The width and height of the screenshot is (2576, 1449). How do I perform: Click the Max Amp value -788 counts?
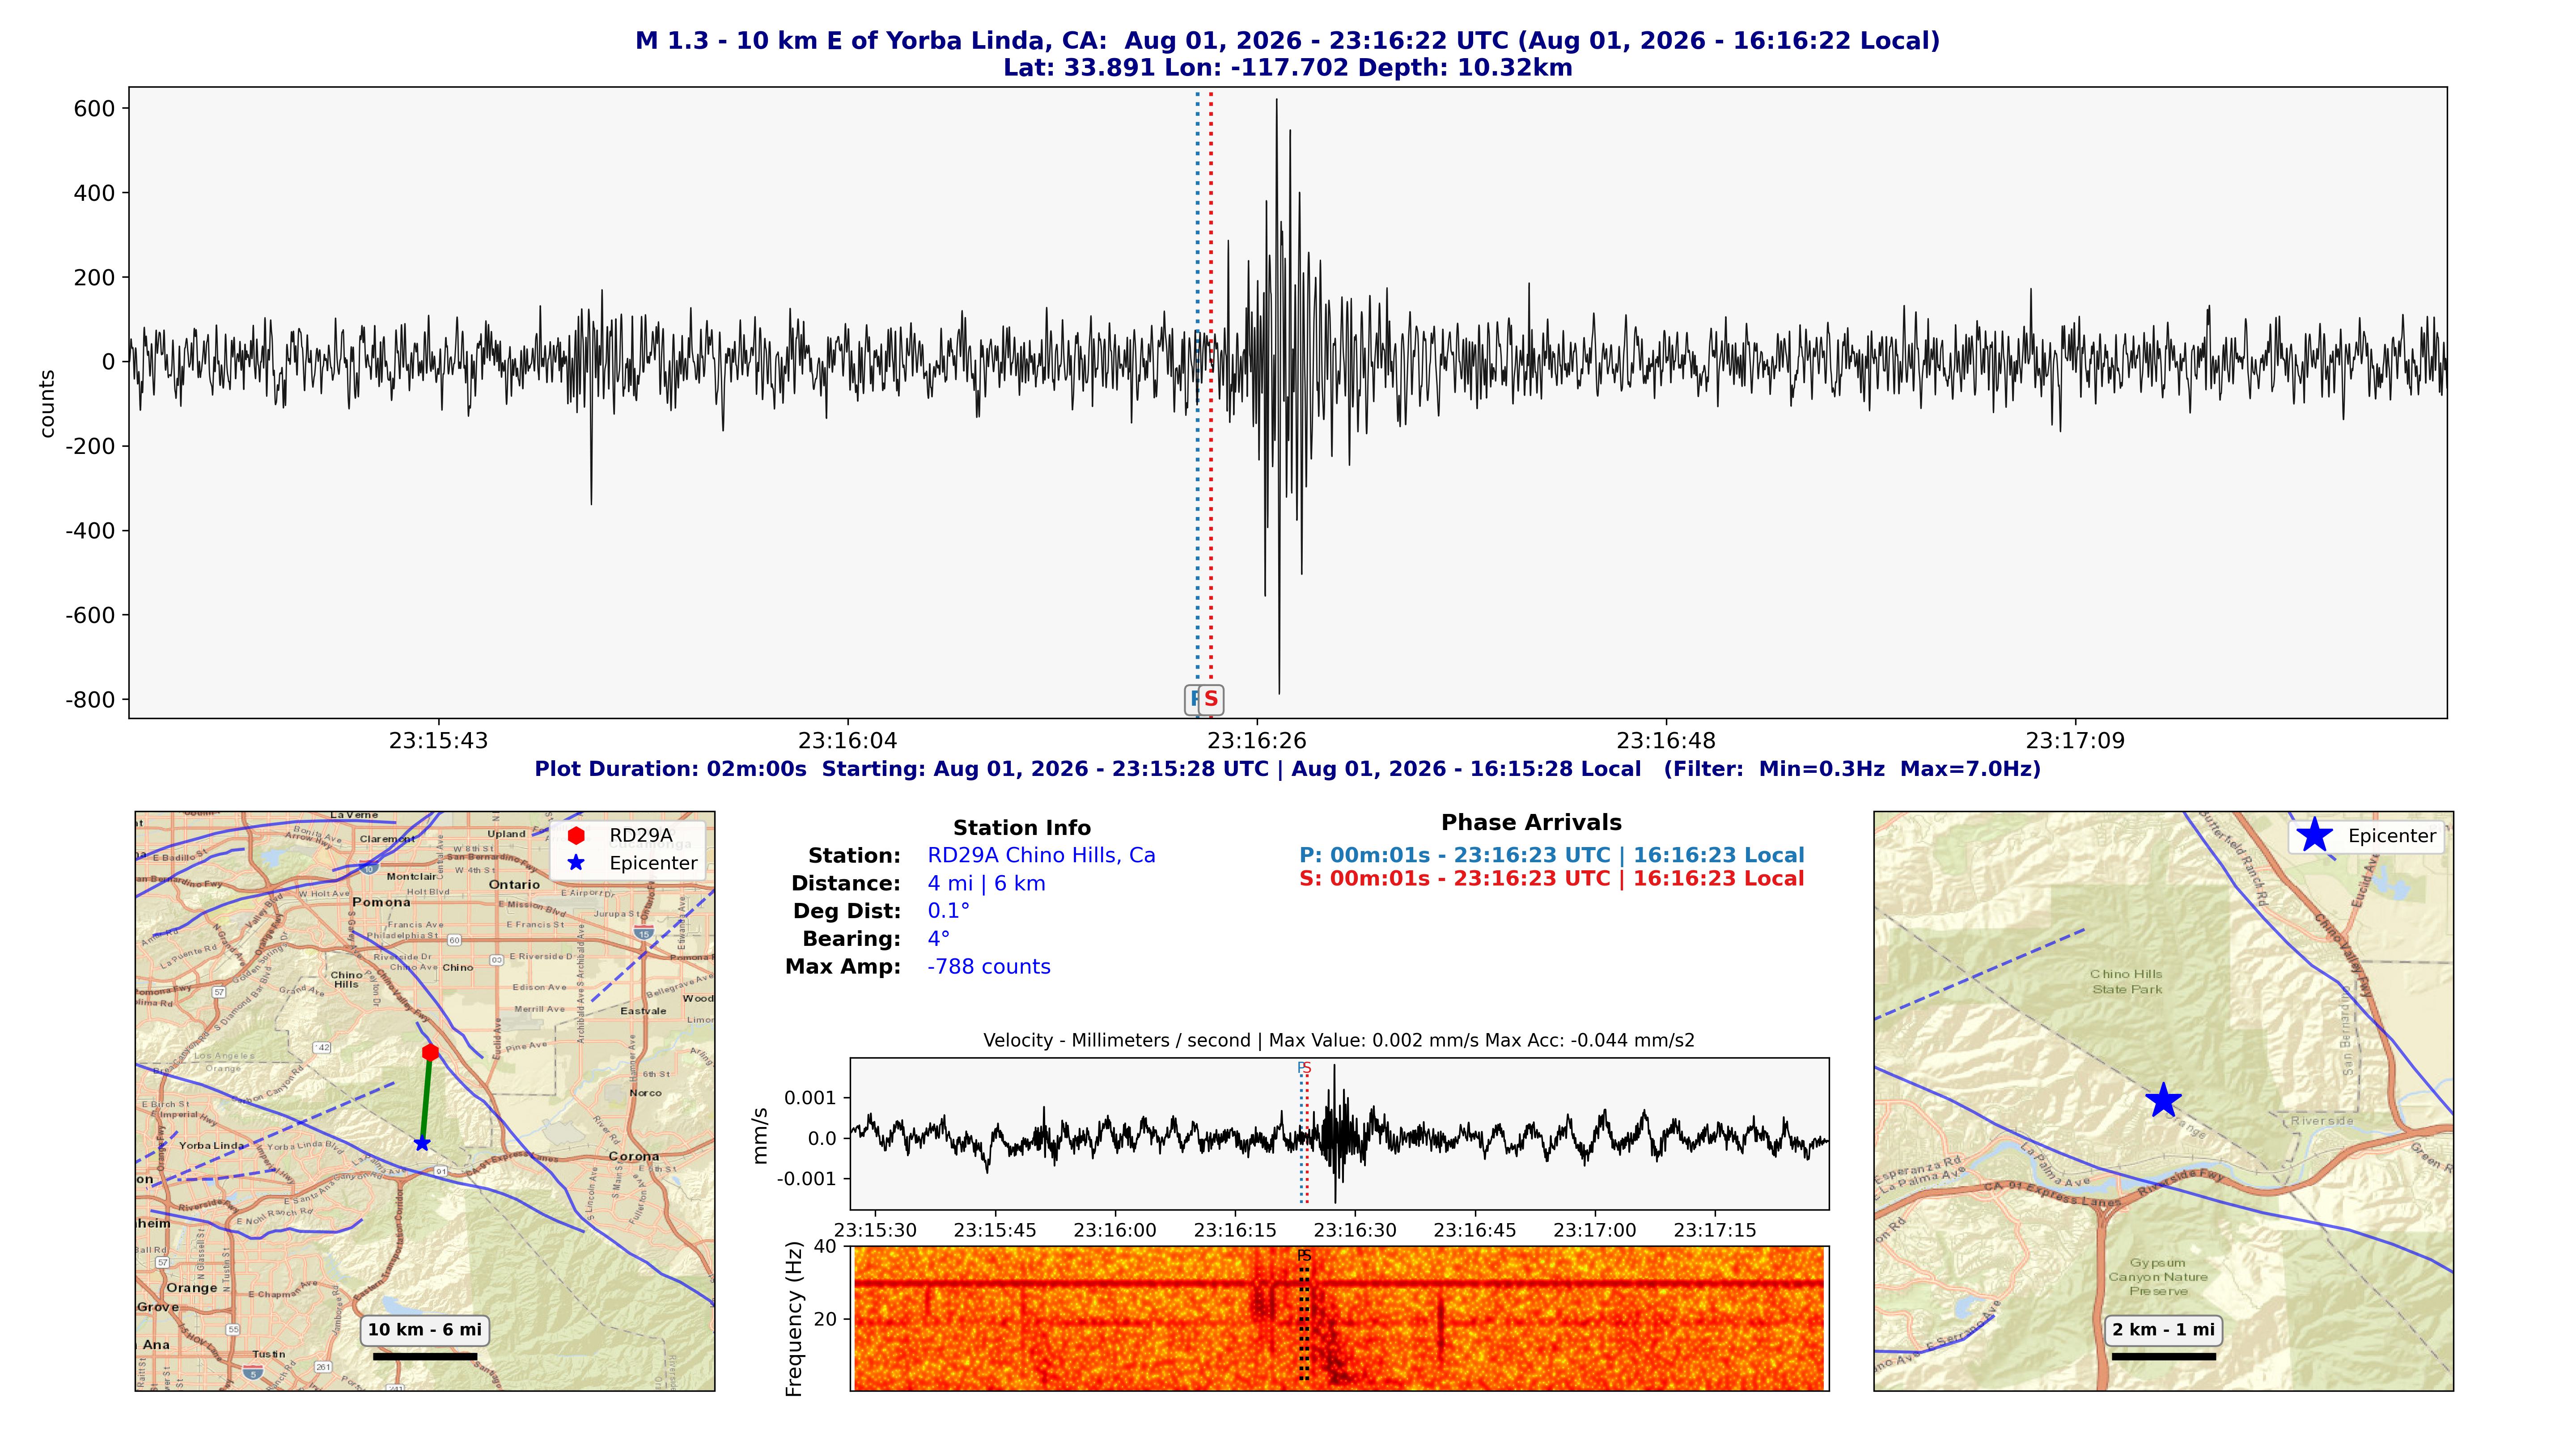989,967
